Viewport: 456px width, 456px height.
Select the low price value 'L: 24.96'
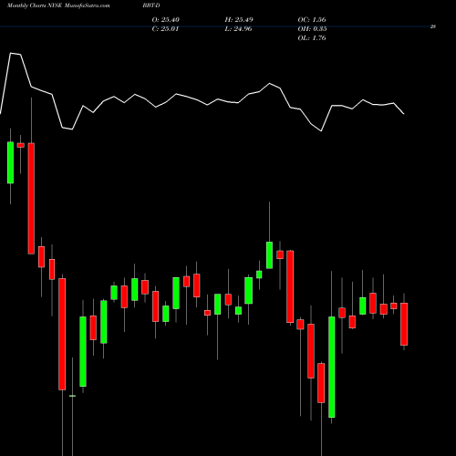[x=238, y=29]
